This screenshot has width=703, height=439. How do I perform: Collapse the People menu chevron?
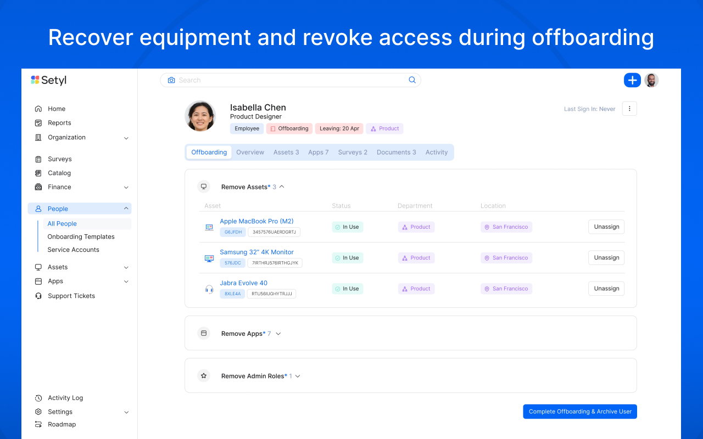pyautogui.click(x=126, y=209)
